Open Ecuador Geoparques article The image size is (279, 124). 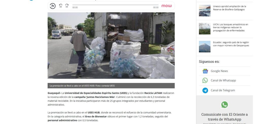[x=231, y=44]
